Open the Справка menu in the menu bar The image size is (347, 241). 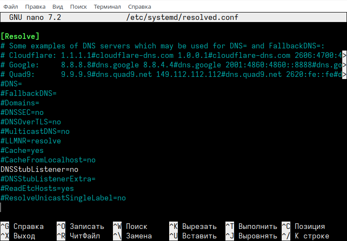pyautogui.click(x=140, y=7)
